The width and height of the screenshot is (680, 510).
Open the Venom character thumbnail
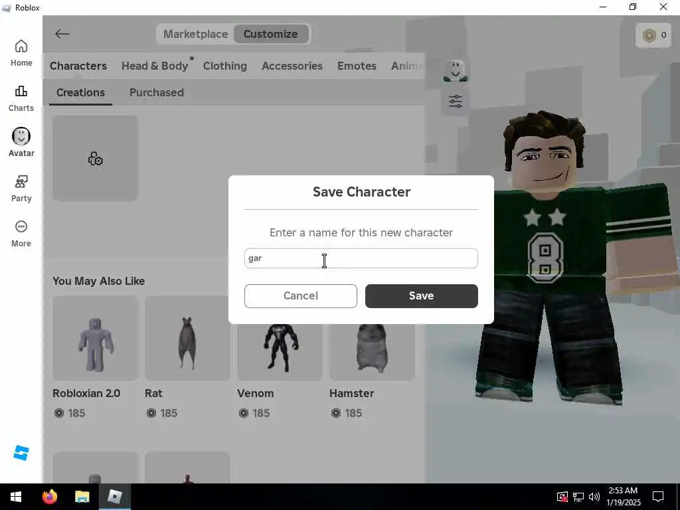280,352
